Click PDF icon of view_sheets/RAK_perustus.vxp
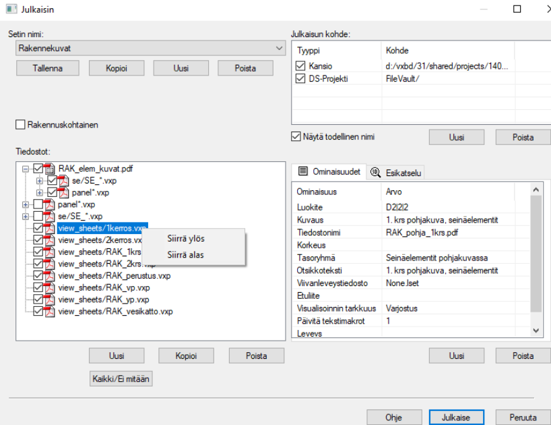Viewport: 551px width, 425px height. [50, 276]
